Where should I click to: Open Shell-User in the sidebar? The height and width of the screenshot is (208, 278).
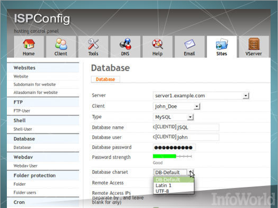pos(23,129)
